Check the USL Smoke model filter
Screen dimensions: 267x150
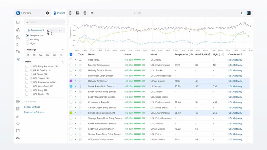27,78
